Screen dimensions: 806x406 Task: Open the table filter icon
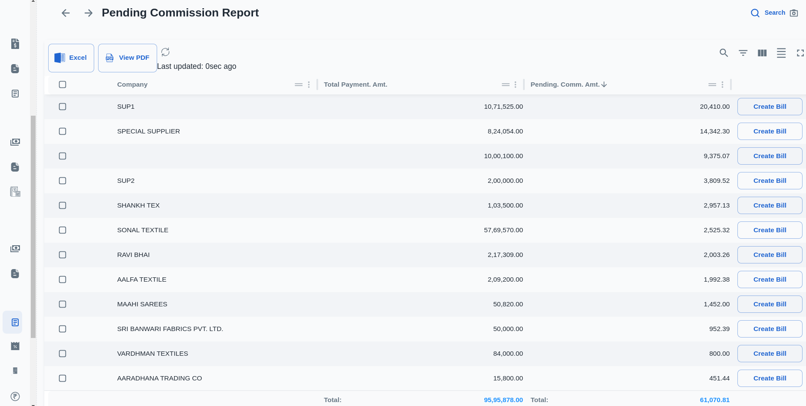coord(743,53)
